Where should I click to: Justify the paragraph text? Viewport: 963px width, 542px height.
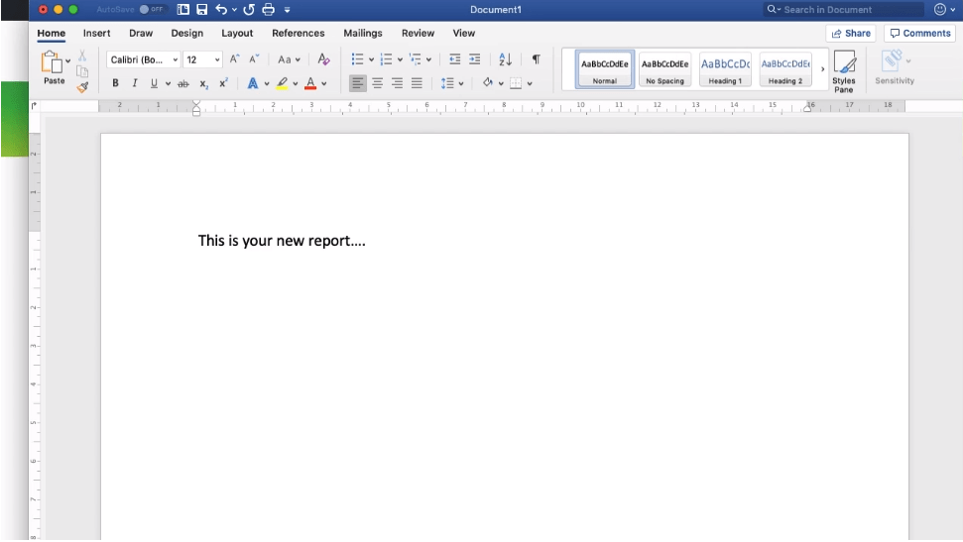tap(417, 83)
